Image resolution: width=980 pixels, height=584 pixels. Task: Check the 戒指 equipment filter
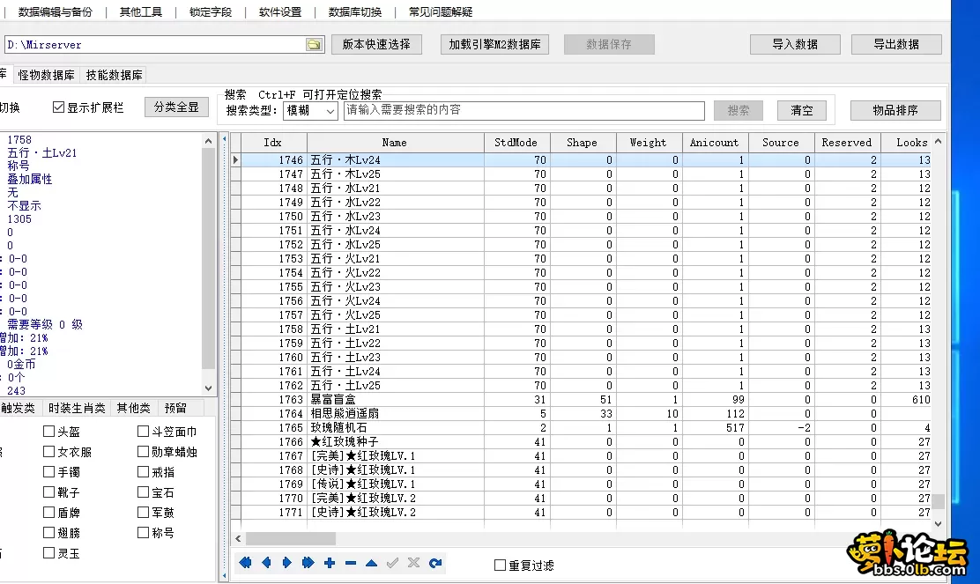[x=142, y=471]
